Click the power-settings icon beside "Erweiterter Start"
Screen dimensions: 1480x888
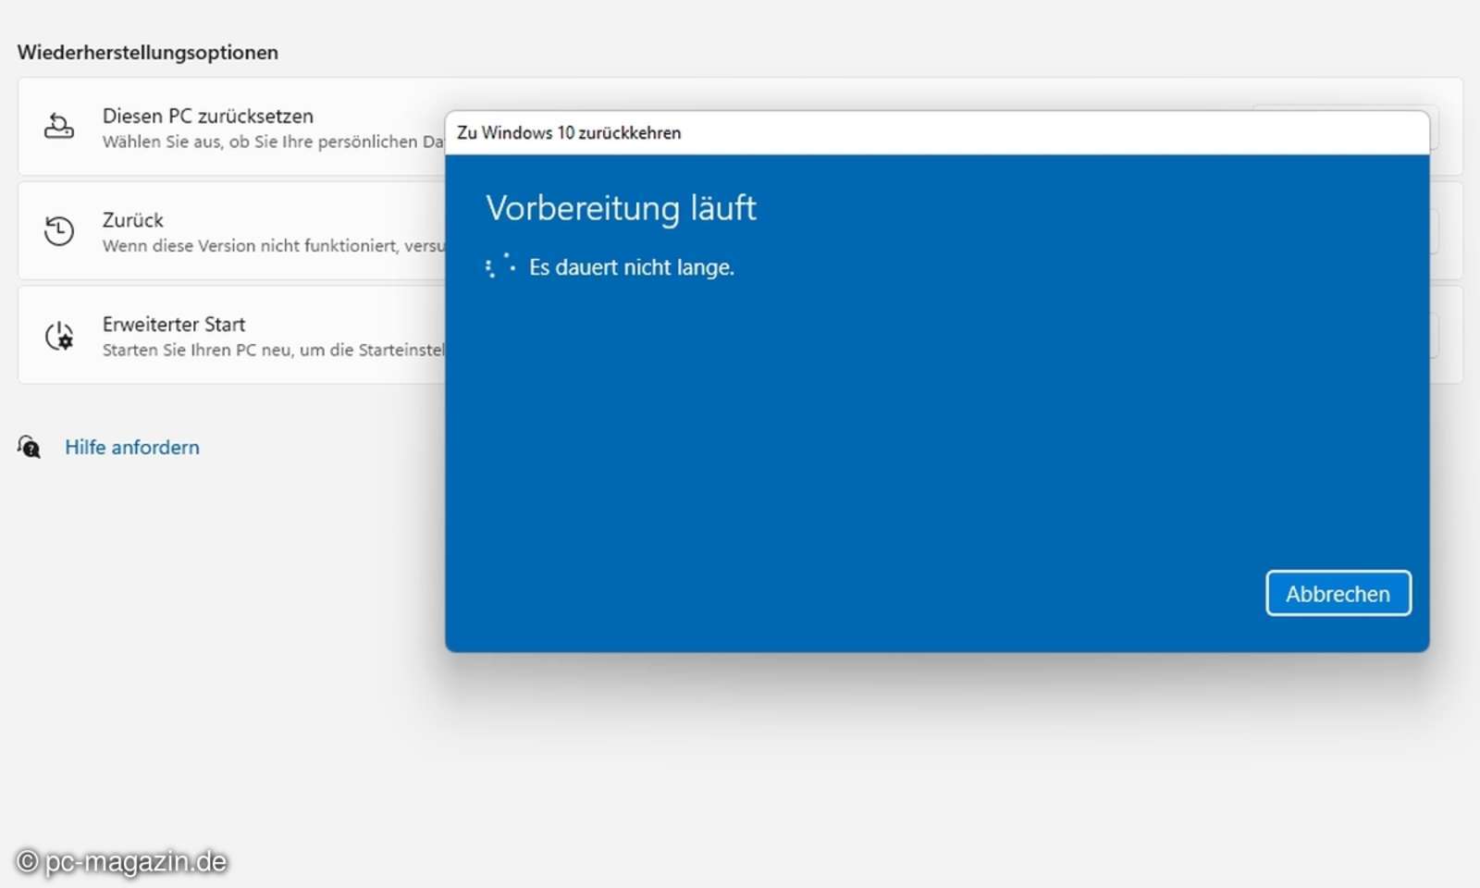pos(58,336)
